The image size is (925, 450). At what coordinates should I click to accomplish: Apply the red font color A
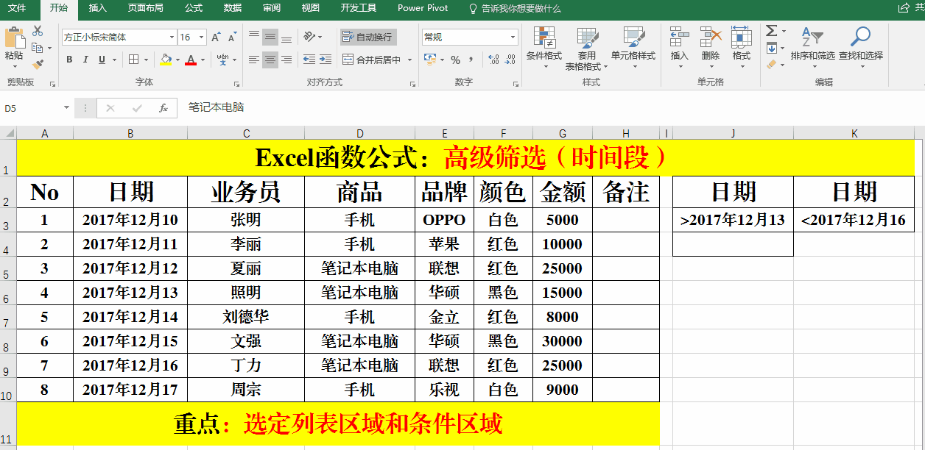click(x=191, y=60)
